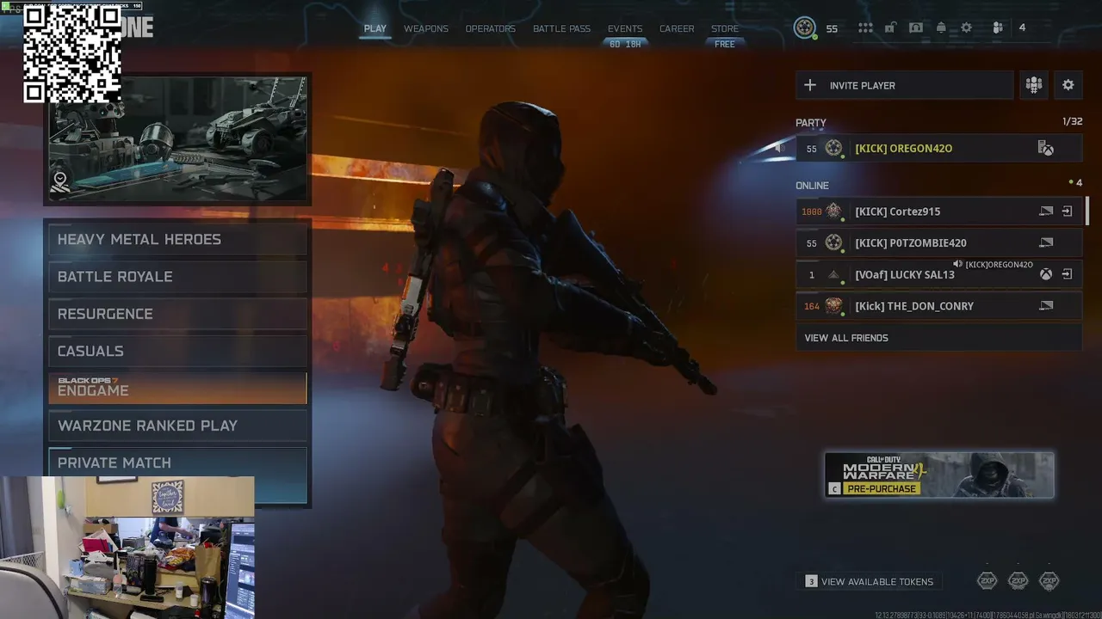Open the STORE tab
1102x619 pixels.
725,28
